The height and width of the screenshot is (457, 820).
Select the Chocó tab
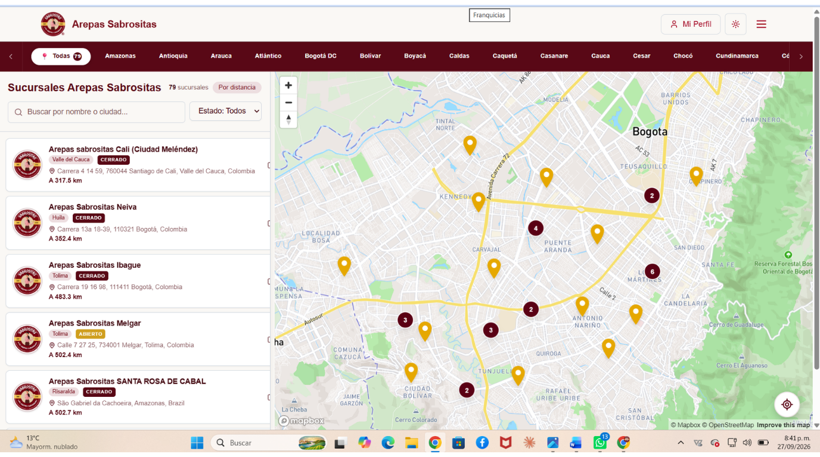click(683, 57)
